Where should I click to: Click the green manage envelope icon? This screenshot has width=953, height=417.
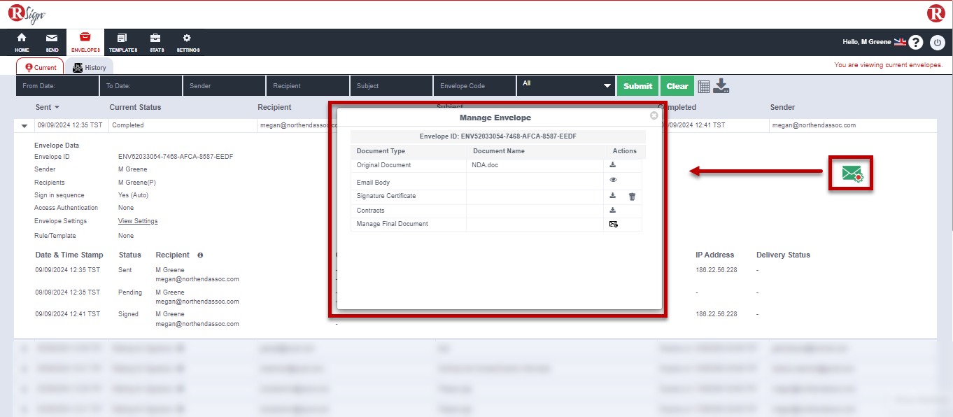point(852,174)
